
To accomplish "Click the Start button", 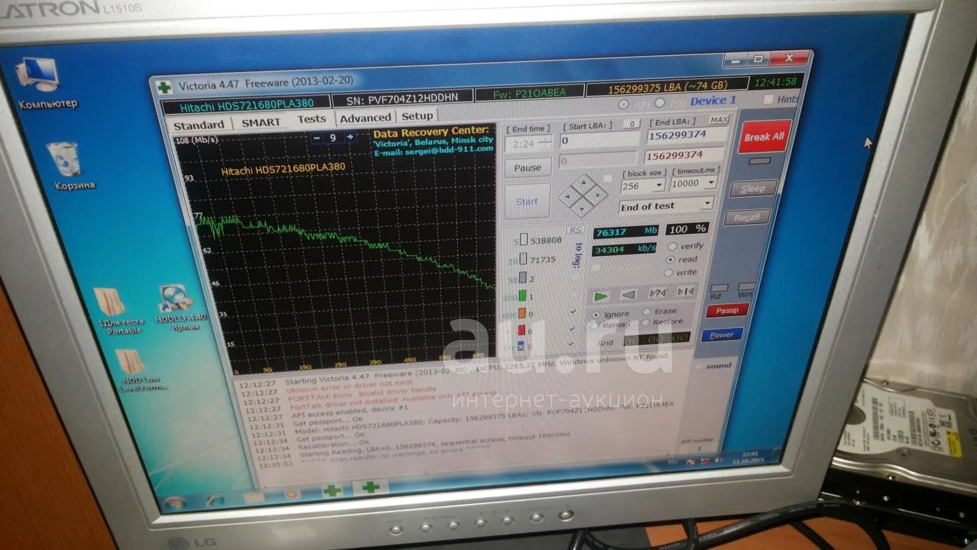I will coord(527,202).
